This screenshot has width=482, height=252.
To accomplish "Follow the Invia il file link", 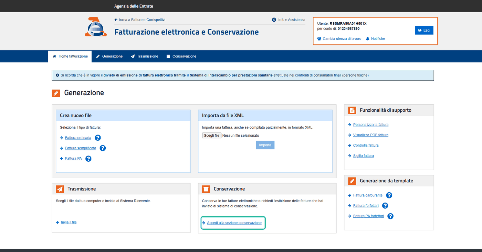I will click(69, 222).
